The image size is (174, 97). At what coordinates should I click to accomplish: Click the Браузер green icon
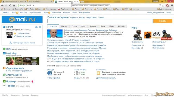[x=4, y=81]
